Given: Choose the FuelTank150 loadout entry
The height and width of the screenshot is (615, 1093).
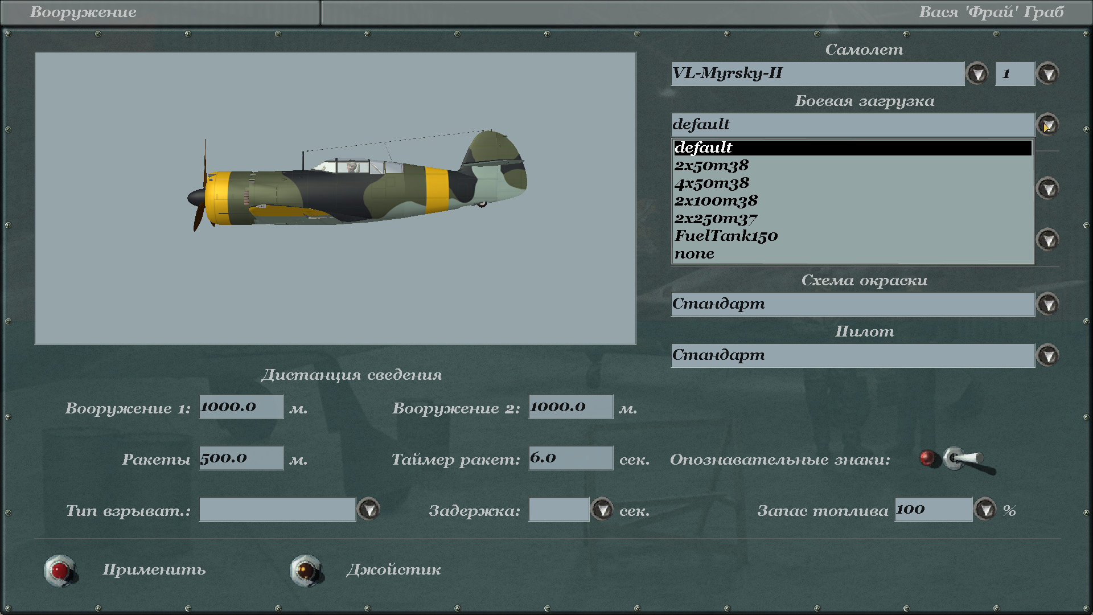Looking at the screenshot, I should tap(726, 236).
